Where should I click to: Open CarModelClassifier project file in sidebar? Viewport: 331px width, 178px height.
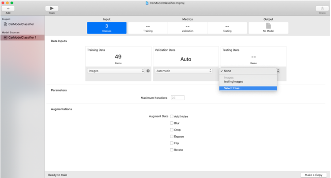[21, 24]
